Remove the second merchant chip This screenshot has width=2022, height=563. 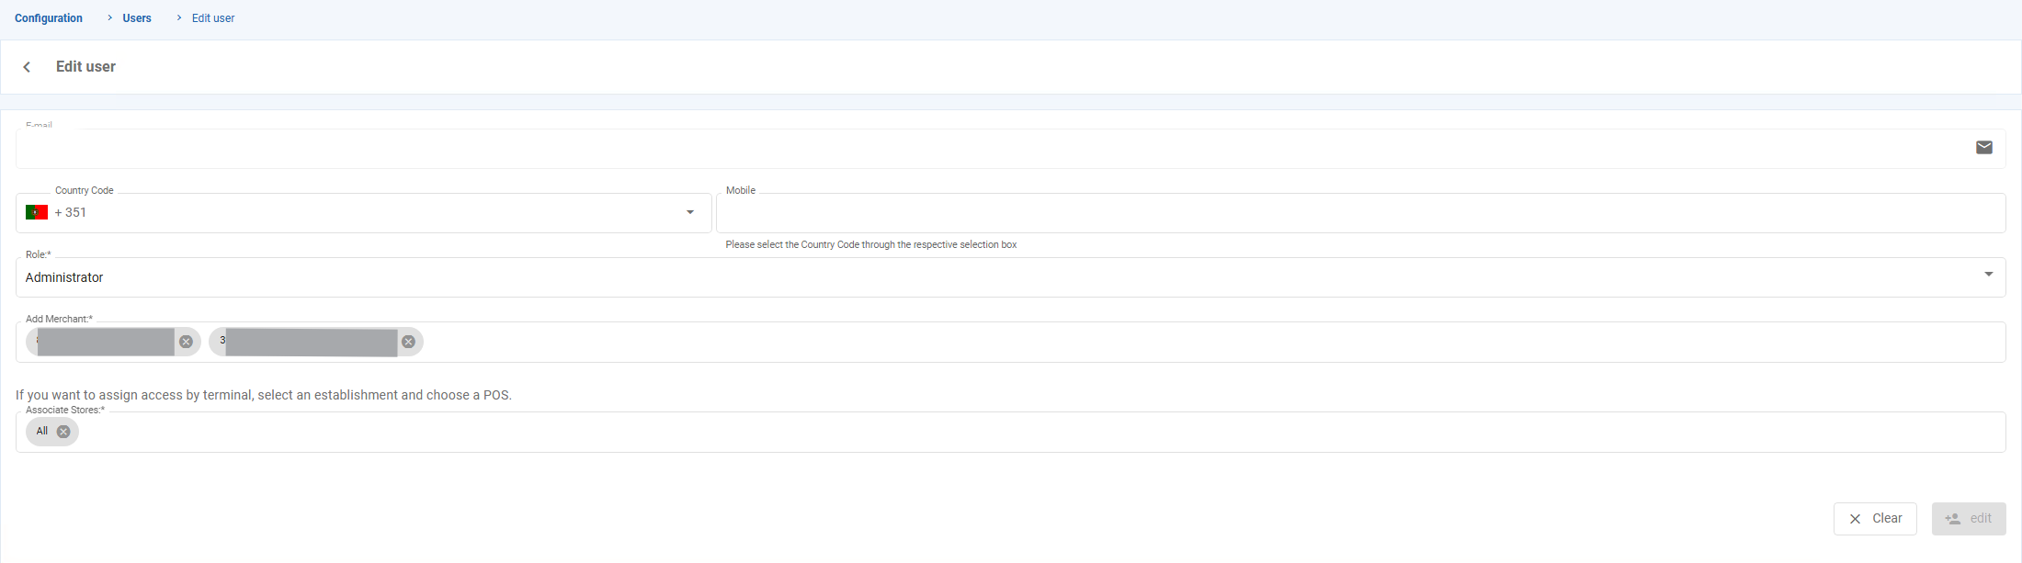pos(409,342)
